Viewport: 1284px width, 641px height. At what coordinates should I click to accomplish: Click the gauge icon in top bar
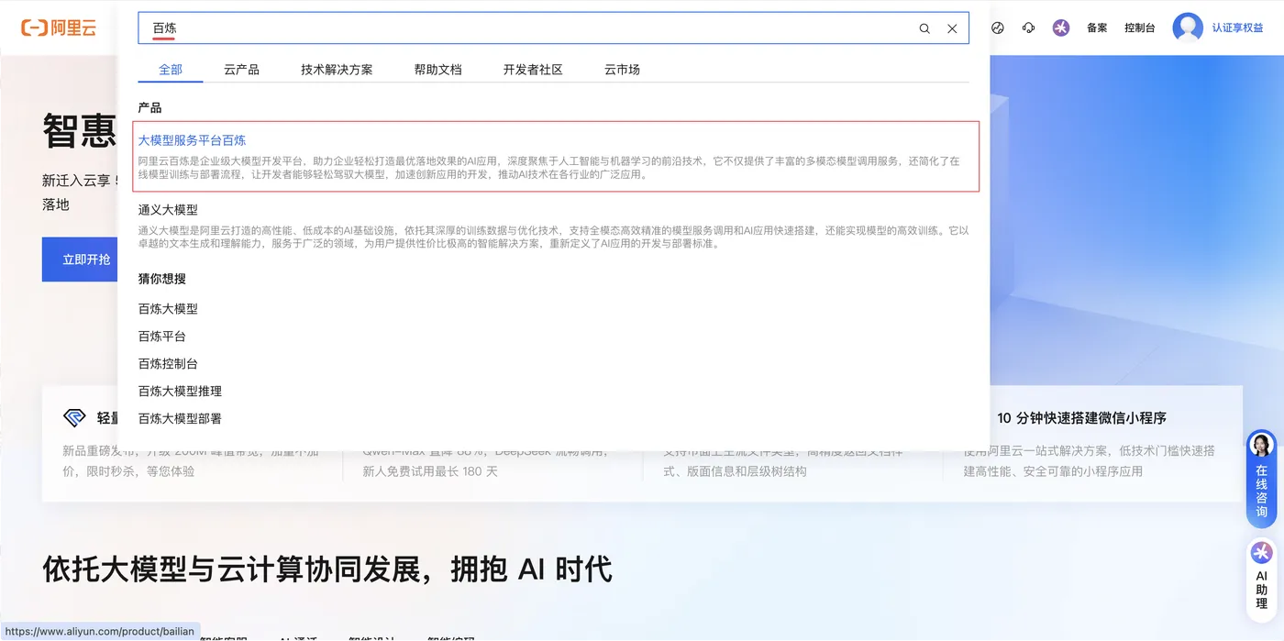coord(998,28)
